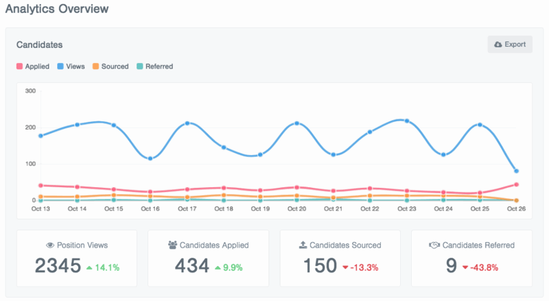The width and height of the screenshot is (549, 301).
Task: Click the Oct 20 date label on axis
Action: point(297,208)
